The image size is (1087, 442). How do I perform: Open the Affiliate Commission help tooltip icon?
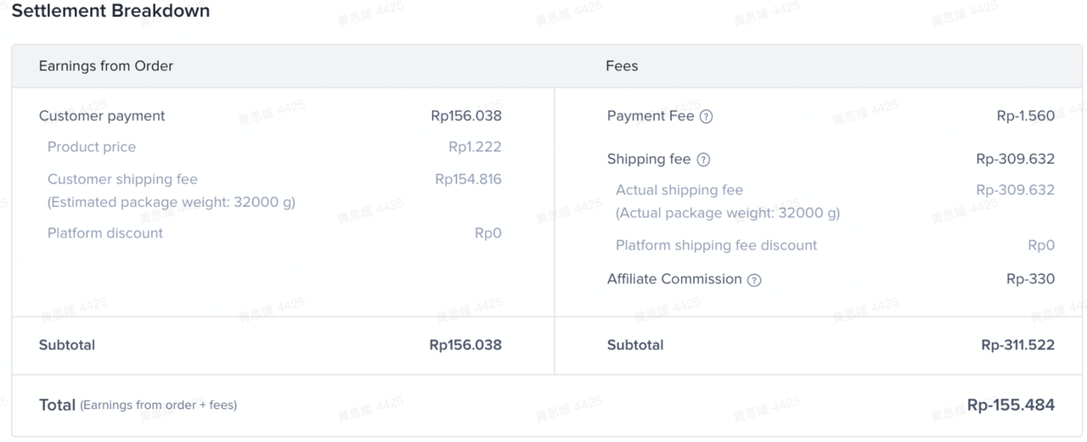754,280
